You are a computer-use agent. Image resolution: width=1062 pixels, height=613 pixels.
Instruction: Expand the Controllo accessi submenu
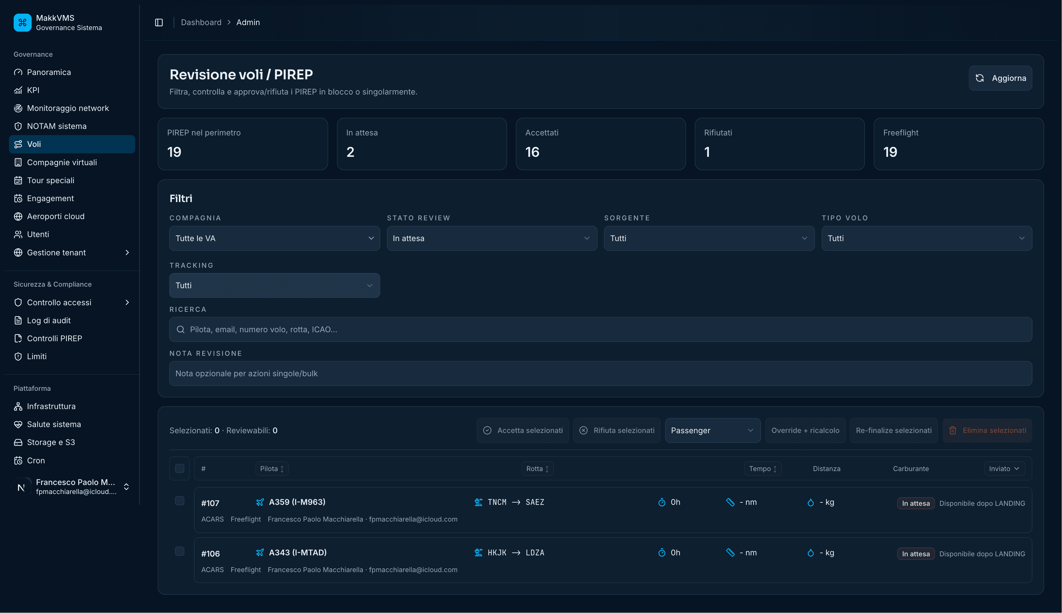[x=127, y=302]
